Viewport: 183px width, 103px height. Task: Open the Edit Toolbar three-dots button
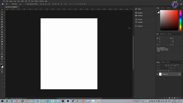[x=2, y=62]
